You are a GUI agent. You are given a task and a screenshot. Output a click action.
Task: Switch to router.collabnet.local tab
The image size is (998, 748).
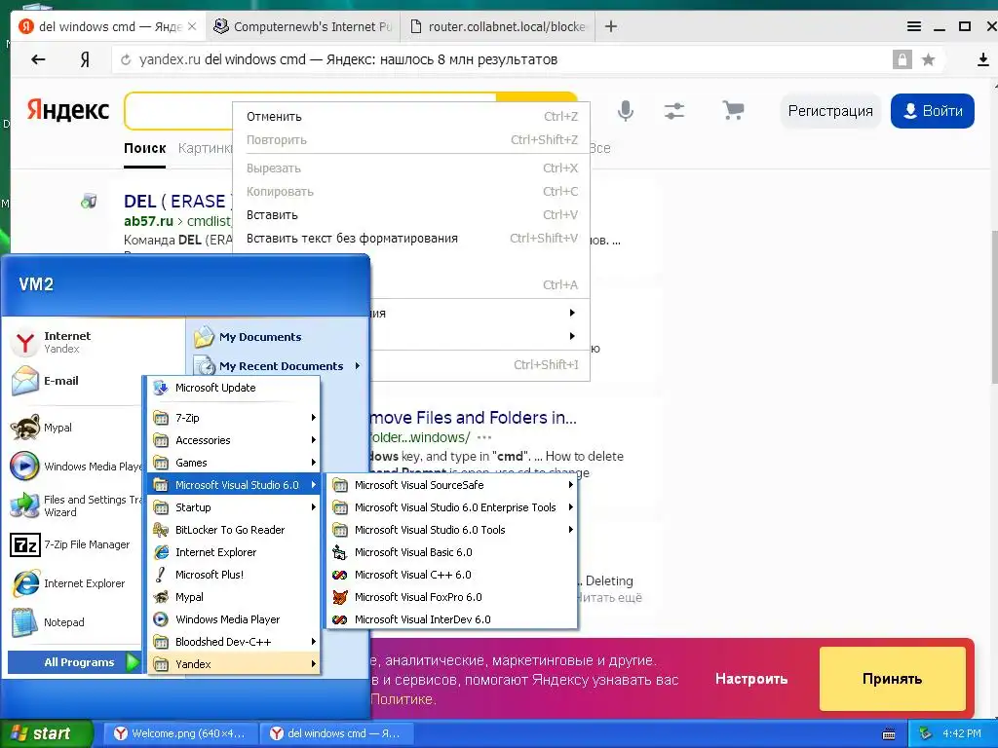(x=497, y=26)
